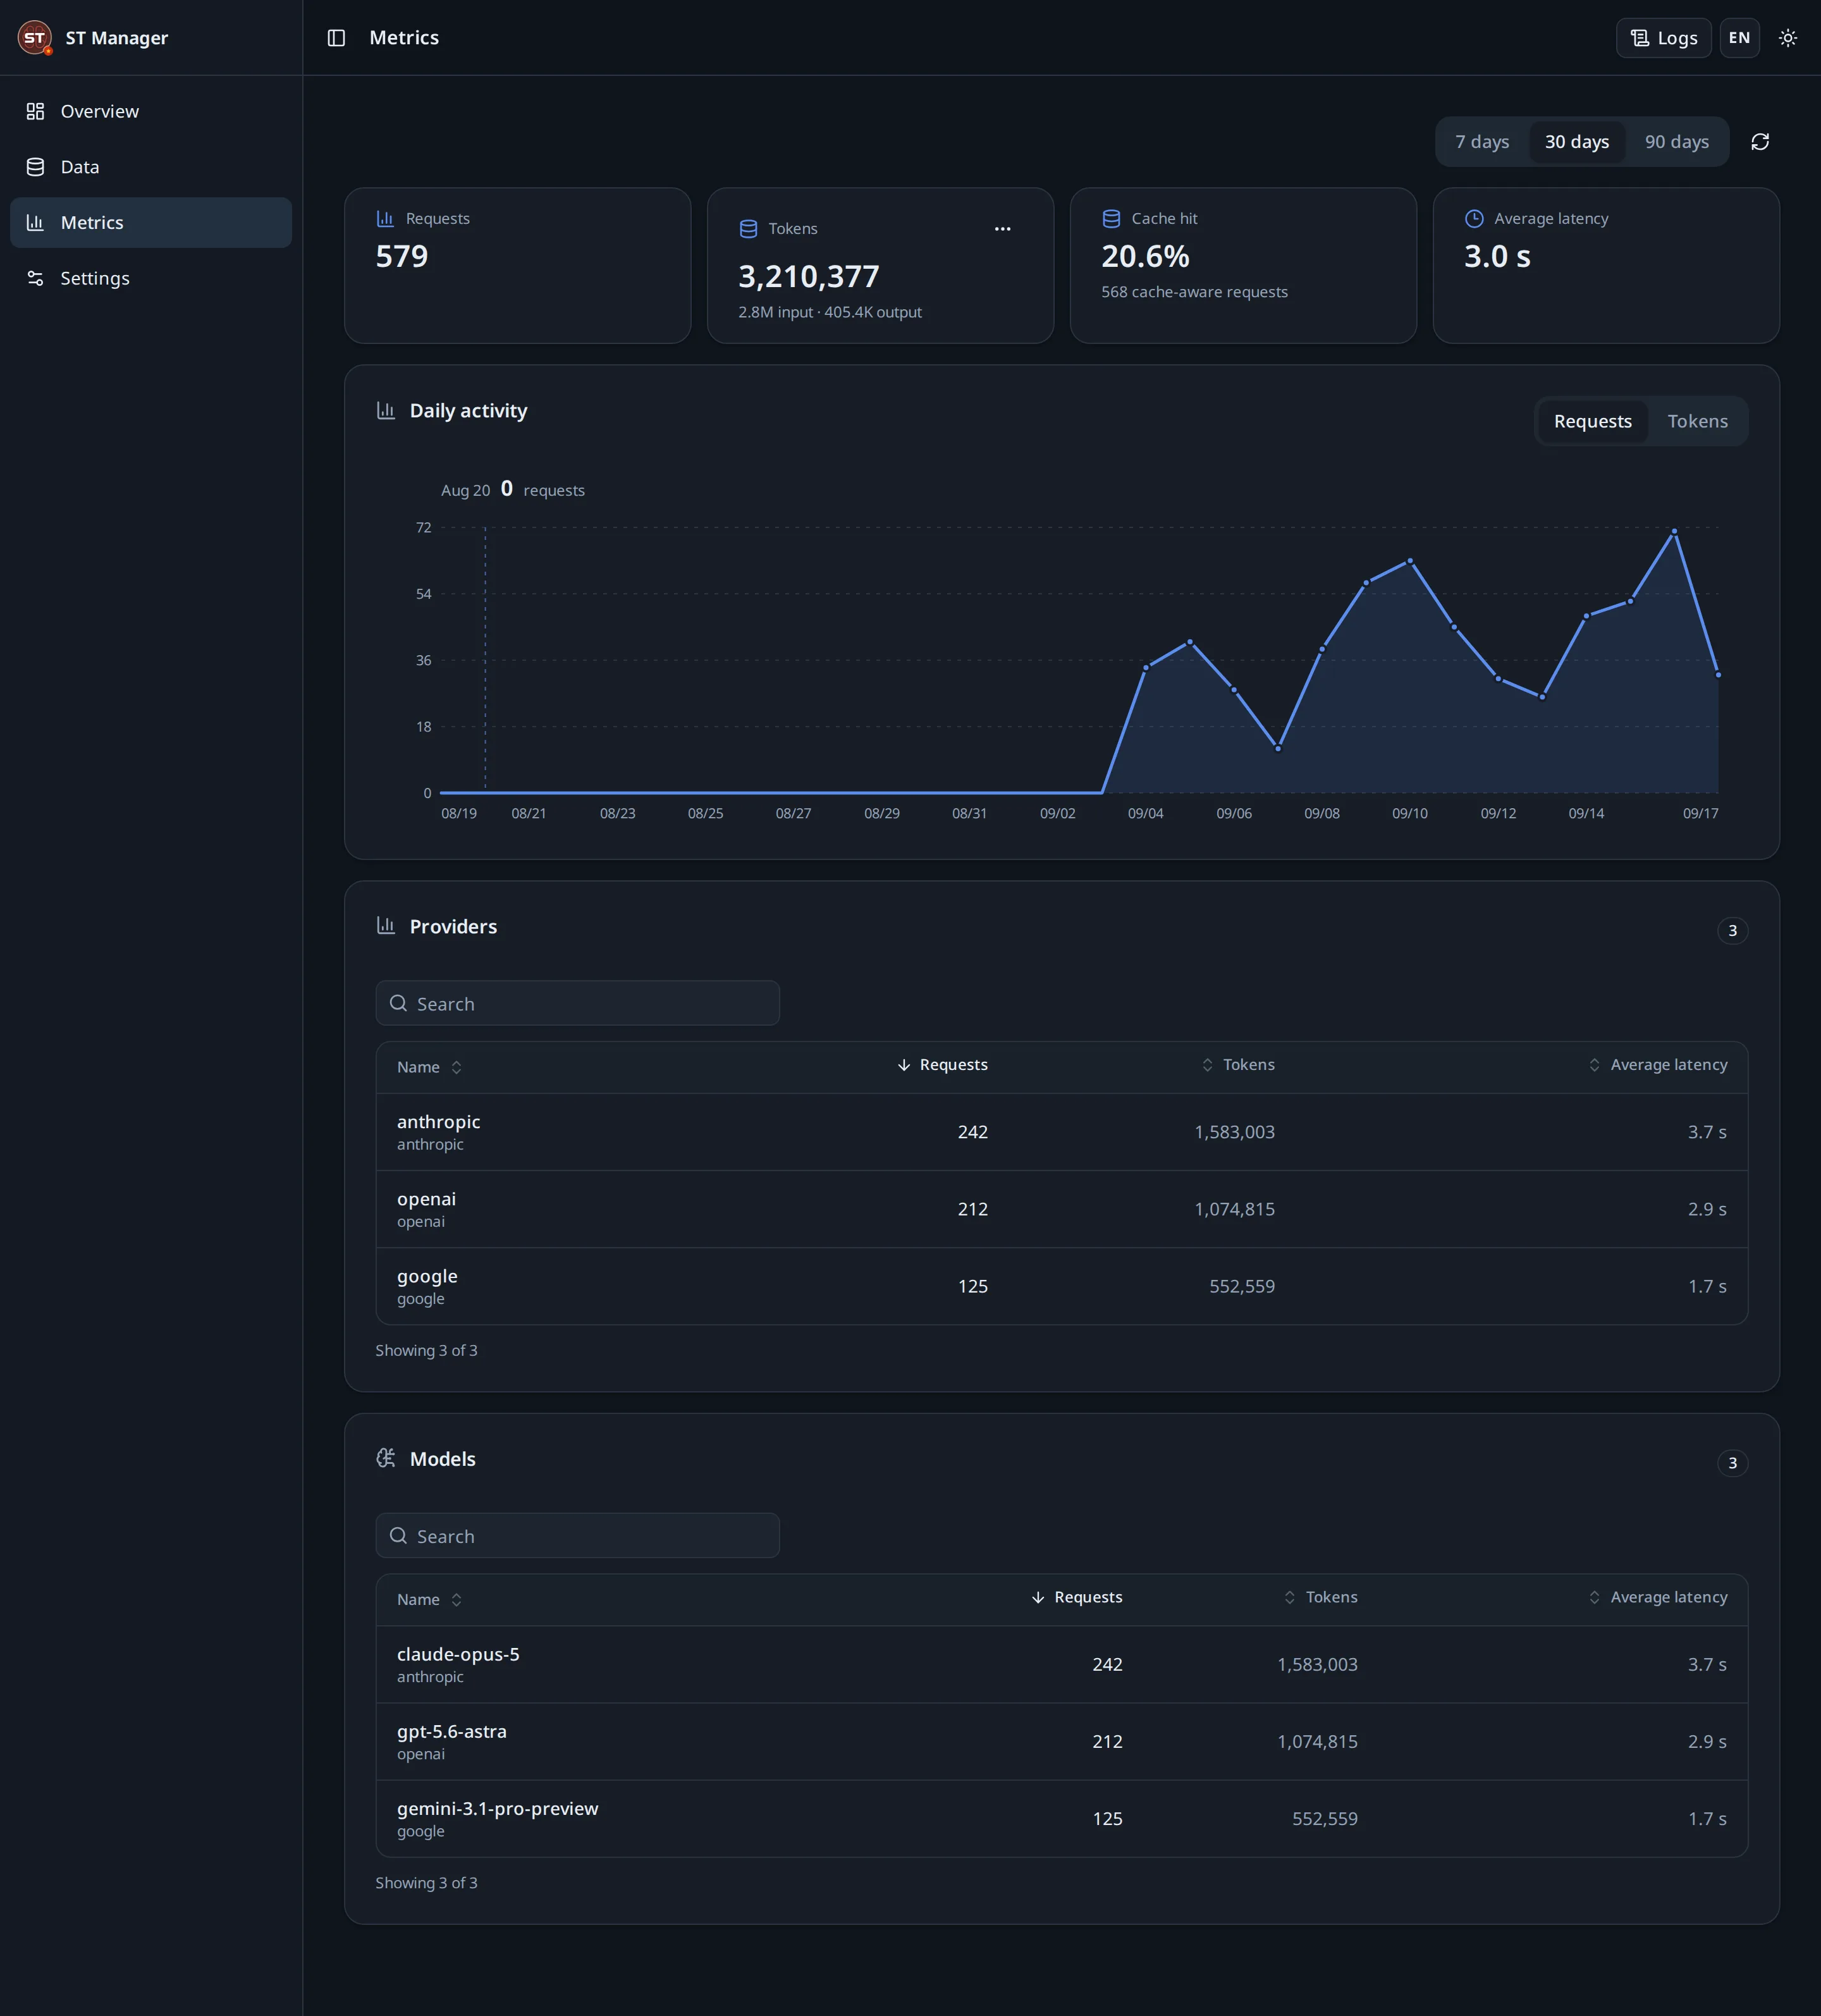This screenshot has width=1821, height=2016.
Task: Switch range to 90 days
Action: click(1676, 142)
